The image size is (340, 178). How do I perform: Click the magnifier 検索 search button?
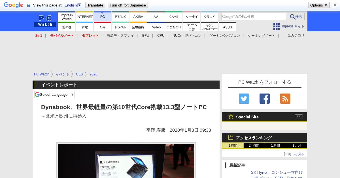click(297, 17)
